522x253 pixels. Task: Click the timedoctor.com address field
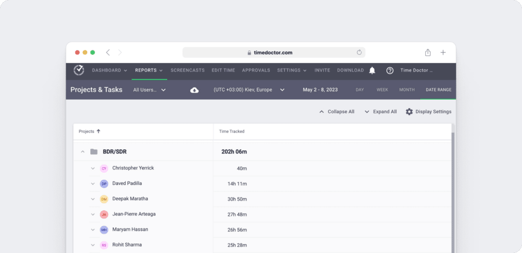pos(274,52)
